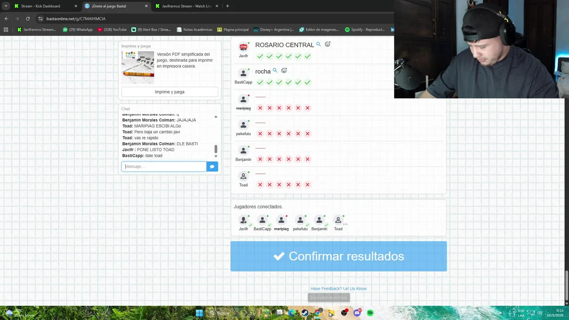Switch ESP LAA input language indicator
Image resolution: width=569 pixels, height=320 pixels.
(521, 313)
